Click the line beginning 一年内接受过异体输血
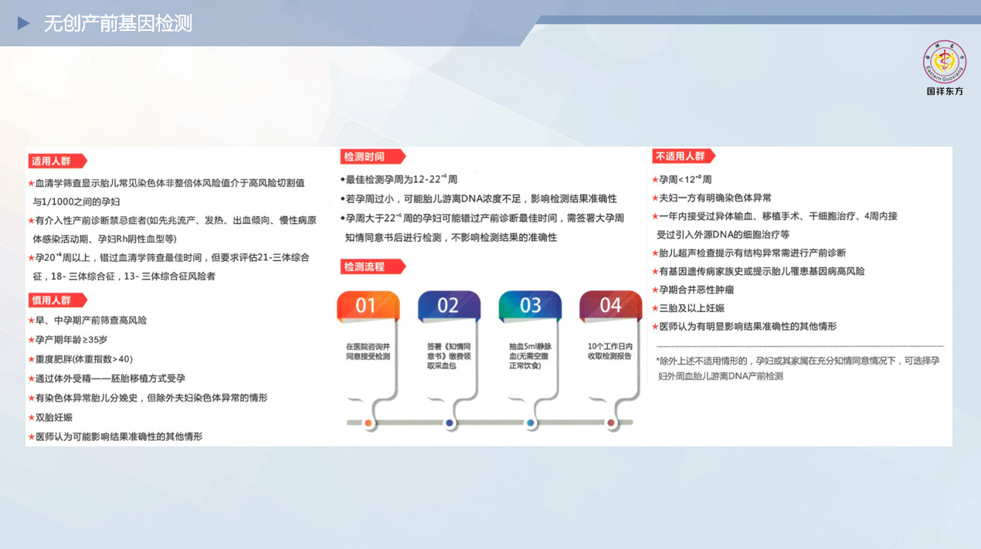 (775, 225)
